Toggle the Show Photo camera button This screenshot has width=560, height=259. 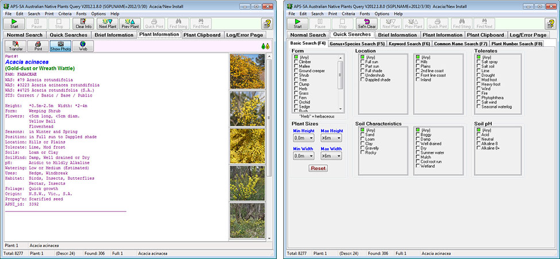60,47
